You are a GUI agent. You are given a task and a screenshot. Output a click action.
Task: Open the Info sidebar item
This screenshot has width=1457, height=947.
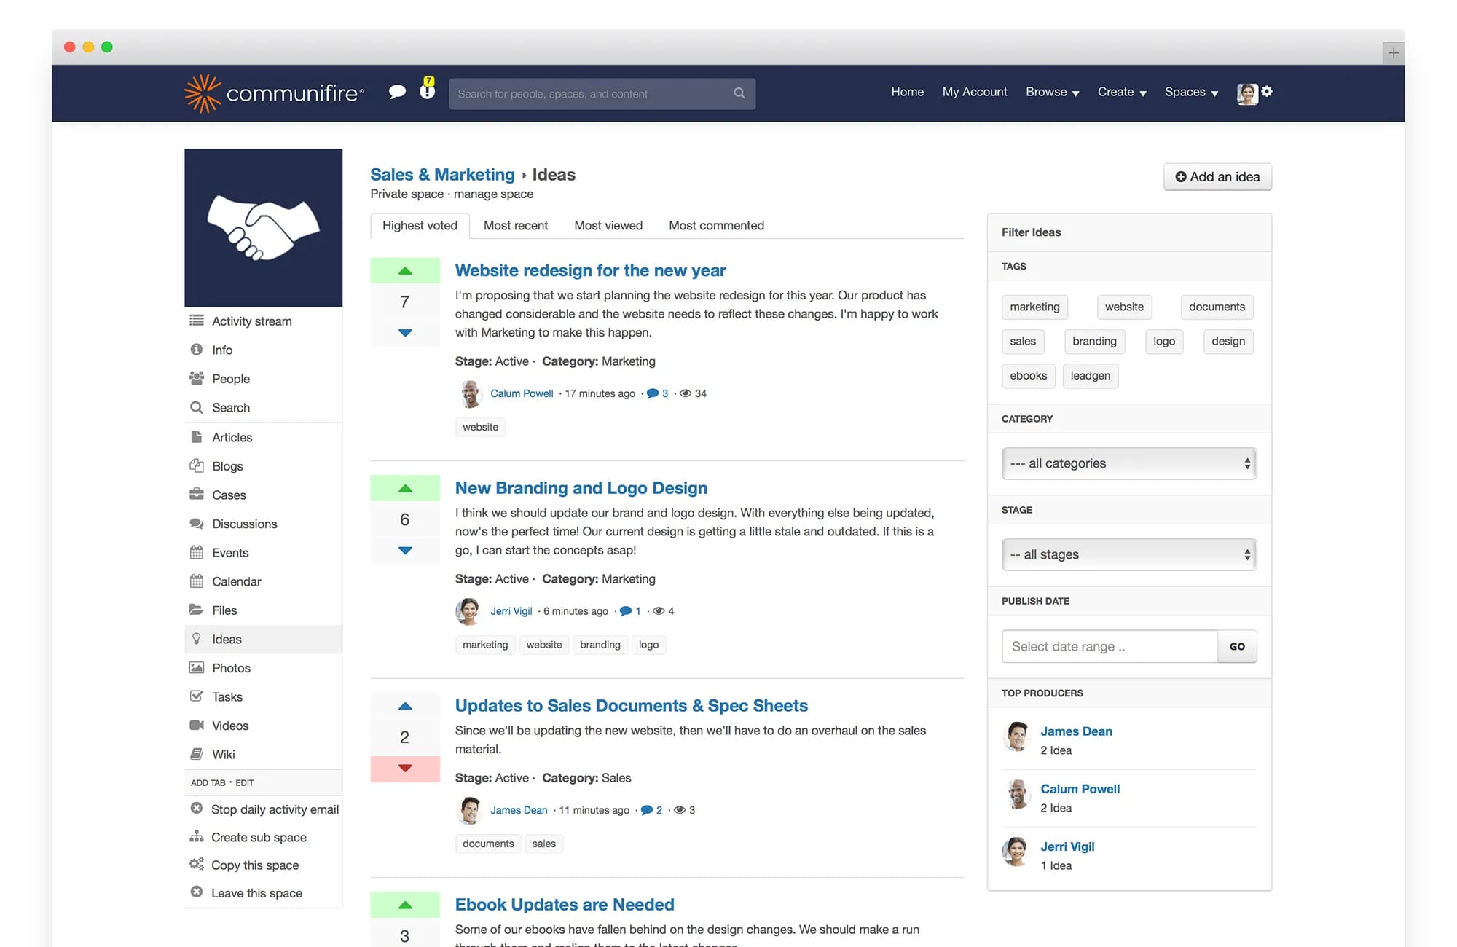263,350
